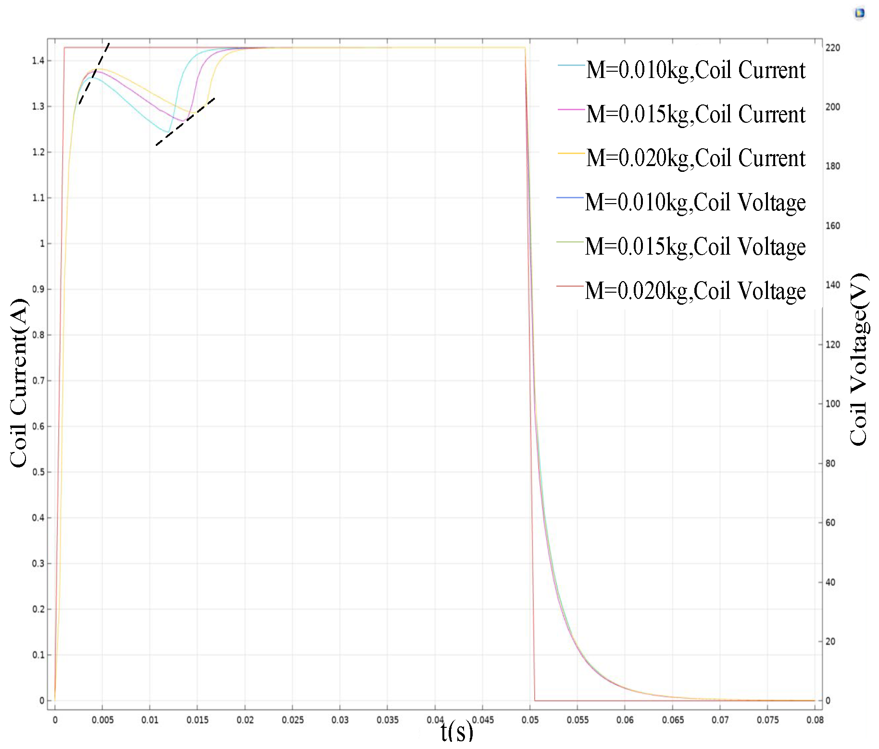This screenshot has height=749, width=879.
Task: Click the small blue icon in top-right corner
Action: [860, 13]
